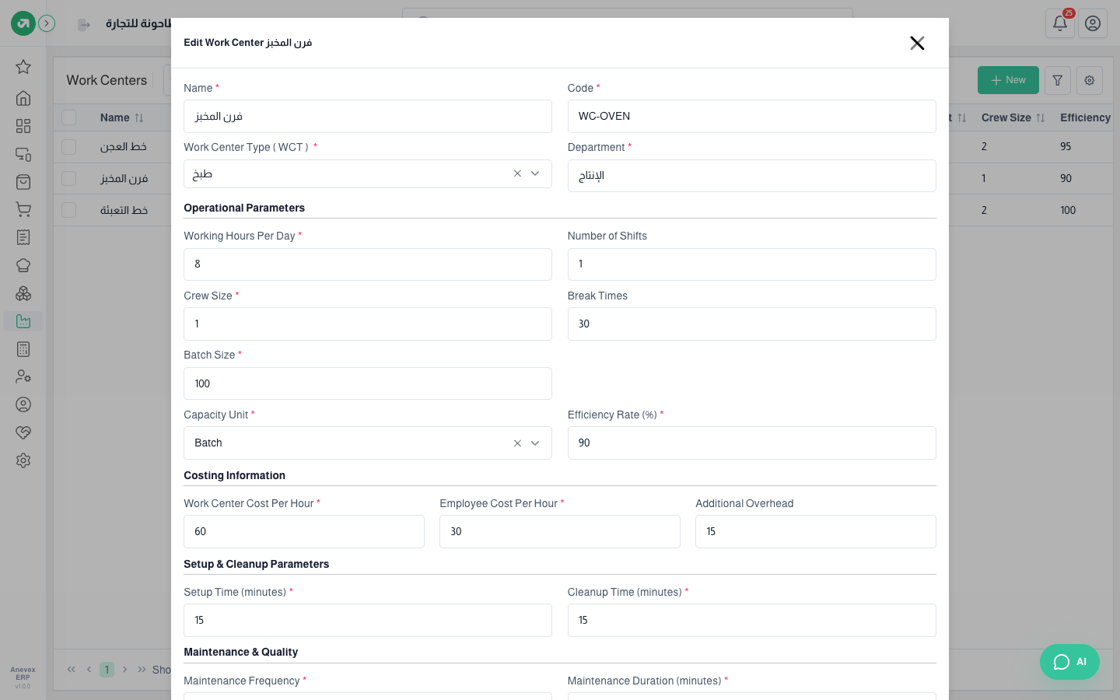Image resolution: width=1120 pixels, height=700 pixels.
Task: Open the shopping cart module in sidebar
Action: point(23,209)
